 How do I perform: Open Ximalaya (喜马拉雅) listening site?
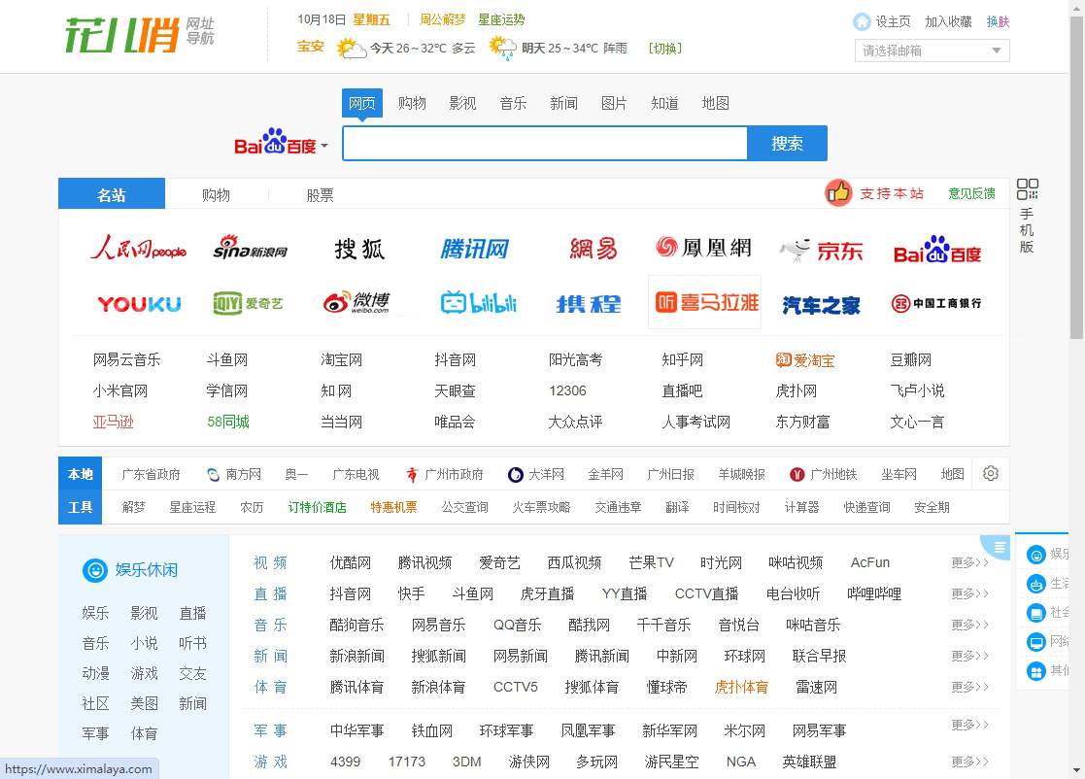click(704, 302)
